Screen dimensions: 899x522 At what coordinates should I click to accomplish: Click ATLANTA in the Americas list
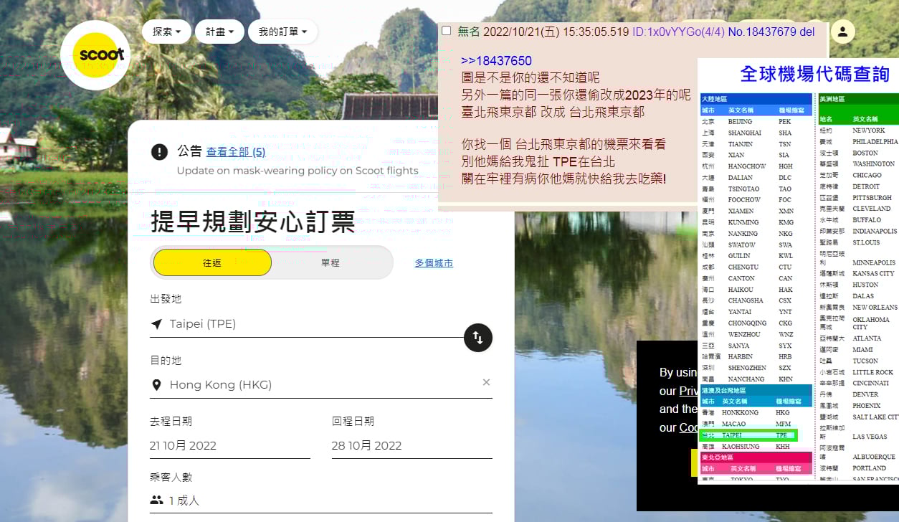pyautogui.click(x=867, y=338)
